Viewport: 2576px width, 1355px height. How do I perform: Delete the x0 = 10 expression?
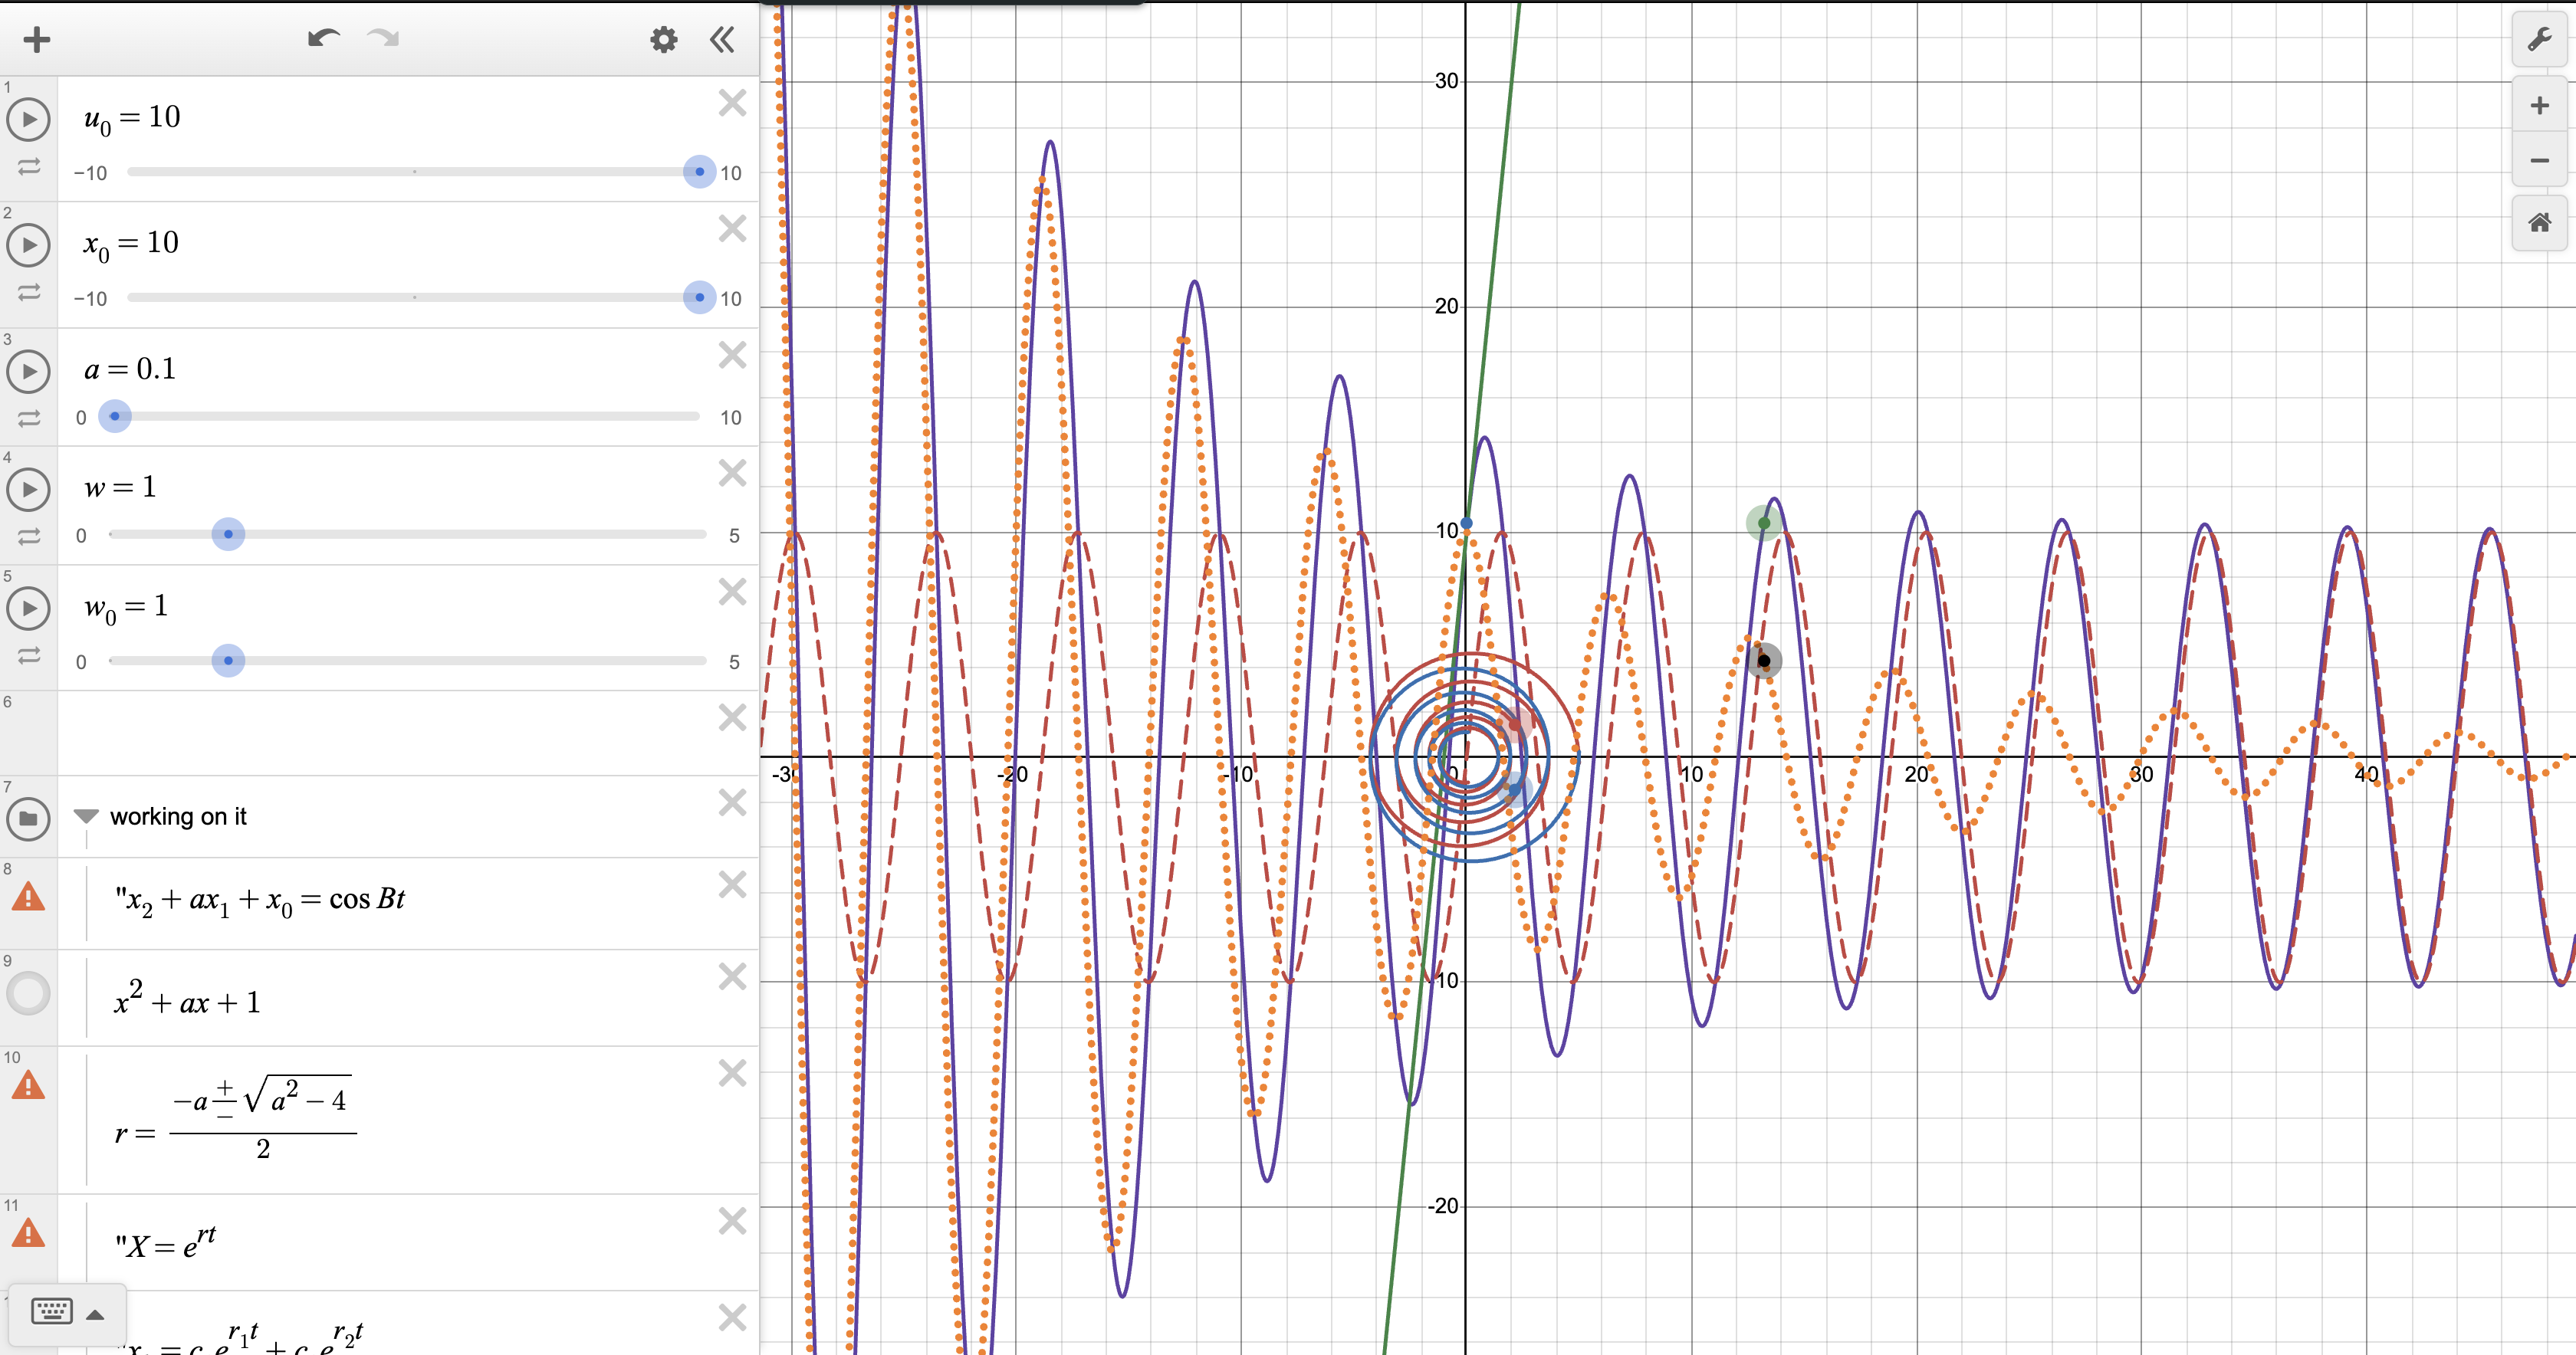tap(732, 229)
